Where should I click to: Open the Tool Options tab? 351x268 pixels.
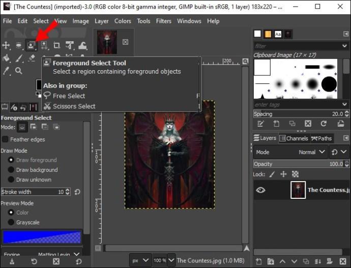coord(5,107)
